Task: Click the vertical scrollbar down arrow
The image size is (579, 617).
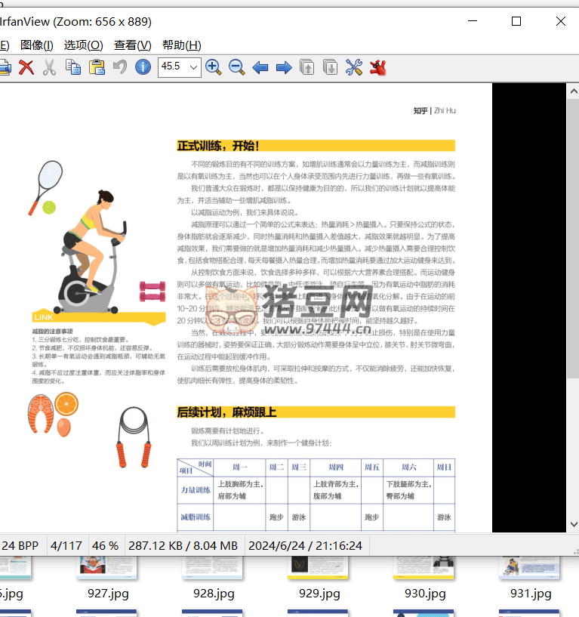Action: point(573,524)
